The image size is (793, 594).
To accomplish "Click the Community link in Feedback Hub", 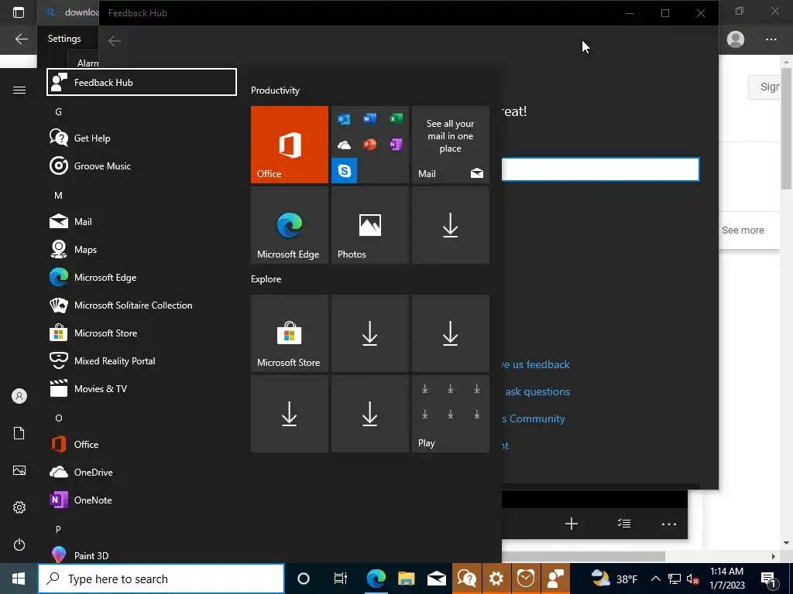I will [534, 418].
